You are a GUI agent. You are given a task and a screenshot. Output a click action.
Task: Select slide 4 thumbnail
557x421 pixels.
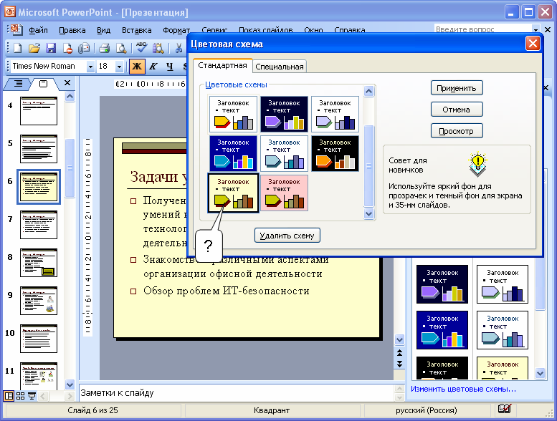(x=39, y=111)
